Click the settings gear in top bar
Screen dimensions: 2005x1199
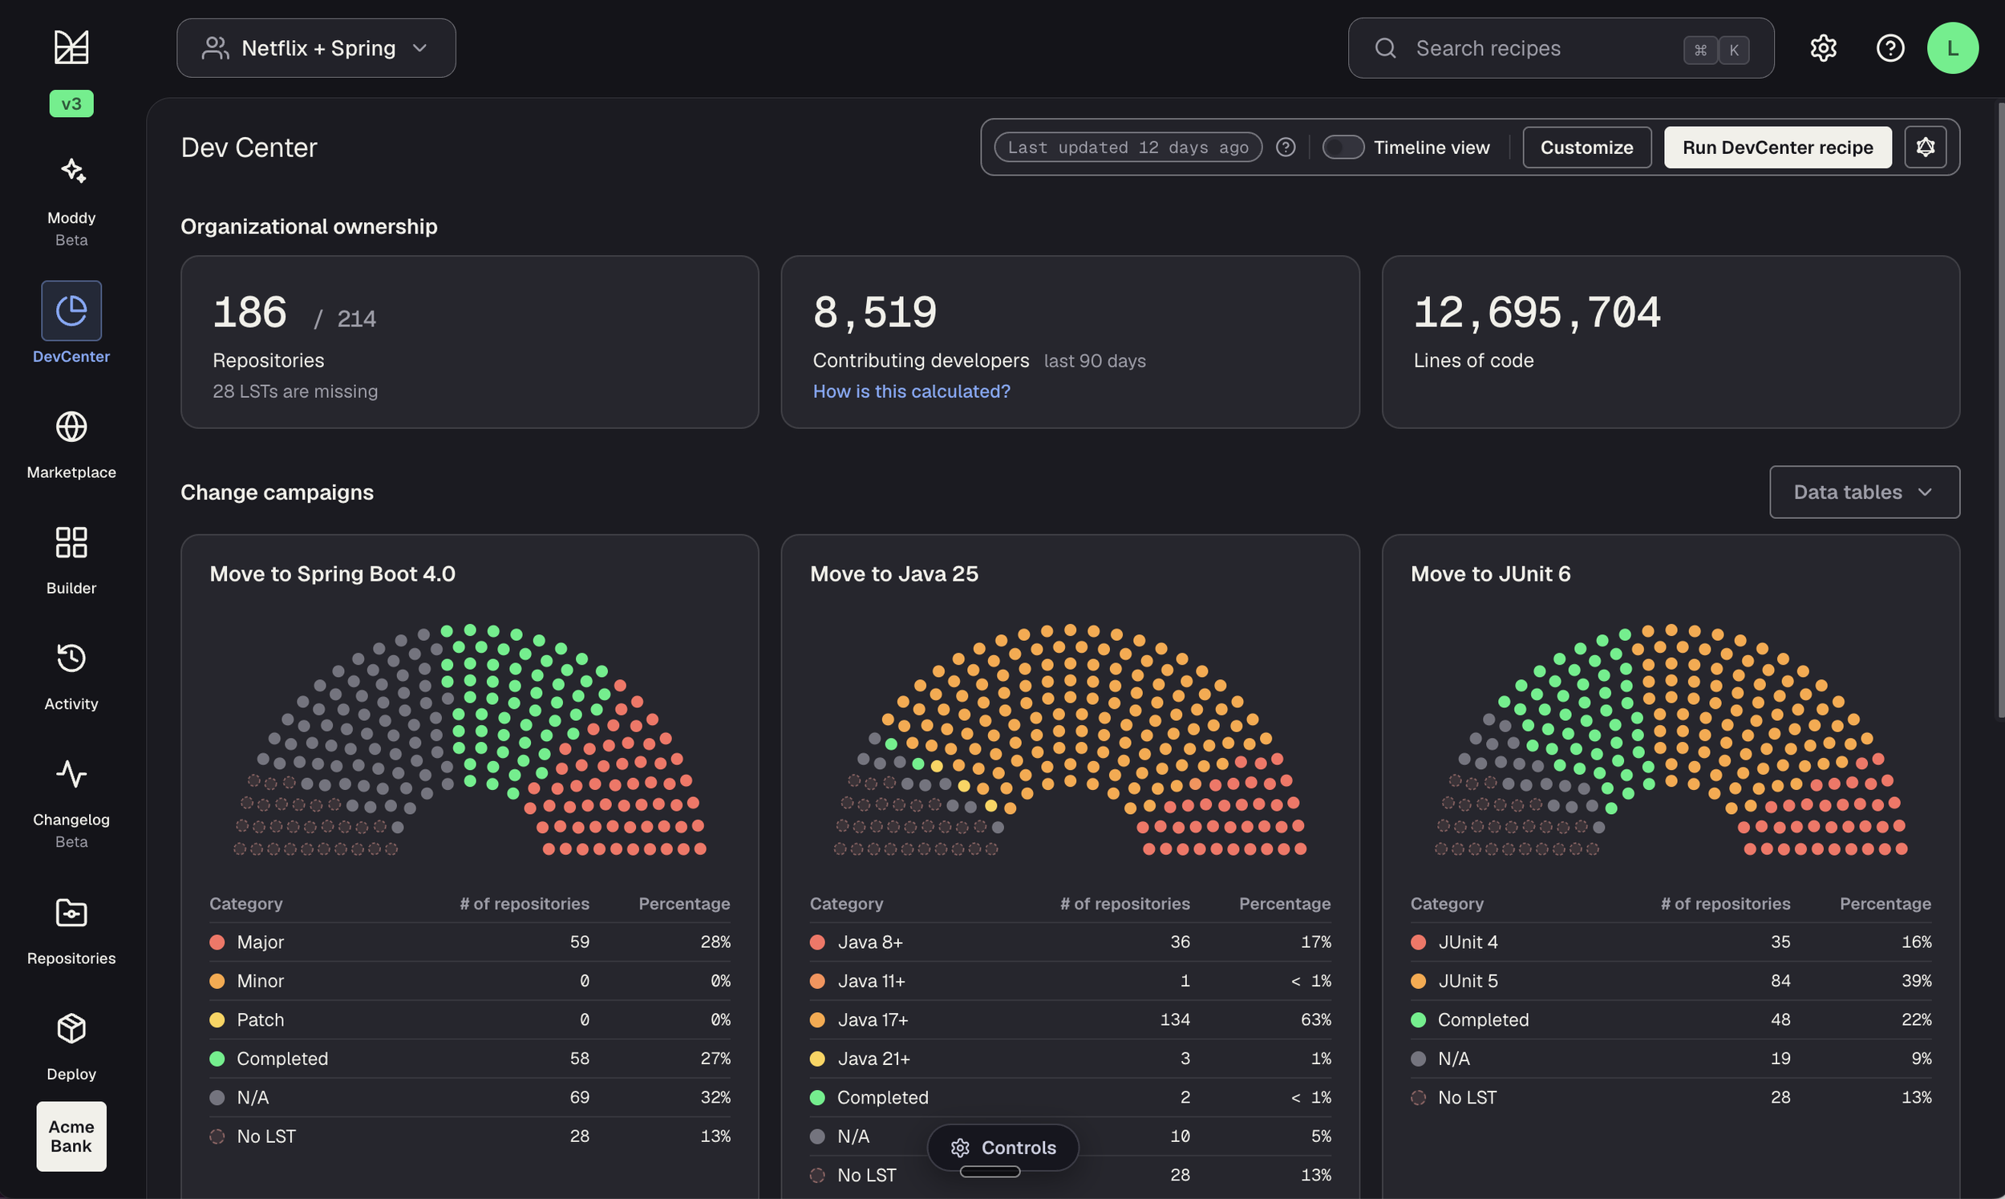tap(1823, 48)
